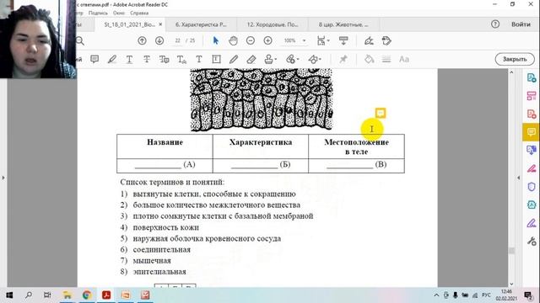Open the Windows Start button
The image size is (540, 303).
tap(9, 295)
